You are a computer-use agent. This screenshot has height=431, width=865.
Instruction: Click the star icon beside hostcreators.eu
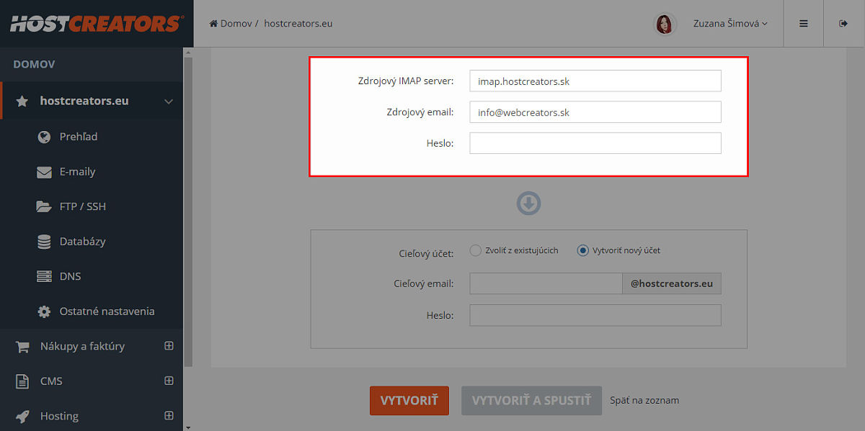(x=22, y=101)
